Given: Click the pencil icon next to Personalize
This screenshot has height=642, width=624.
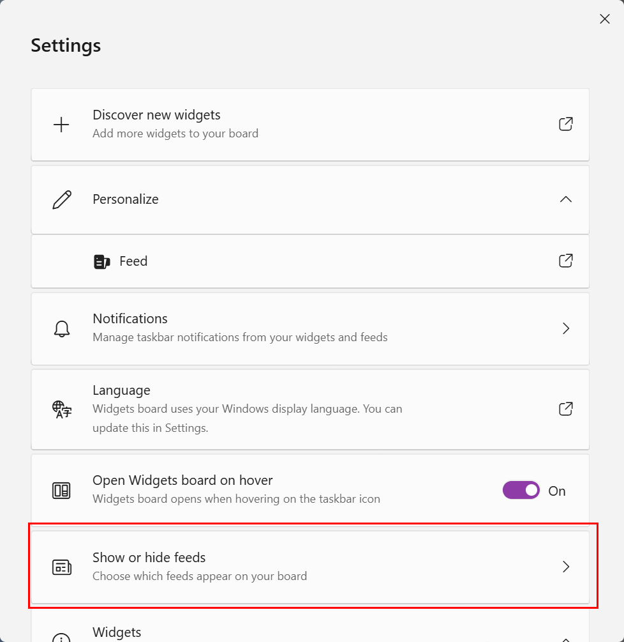Looking at the screenshot, I should tap(62, 200).
